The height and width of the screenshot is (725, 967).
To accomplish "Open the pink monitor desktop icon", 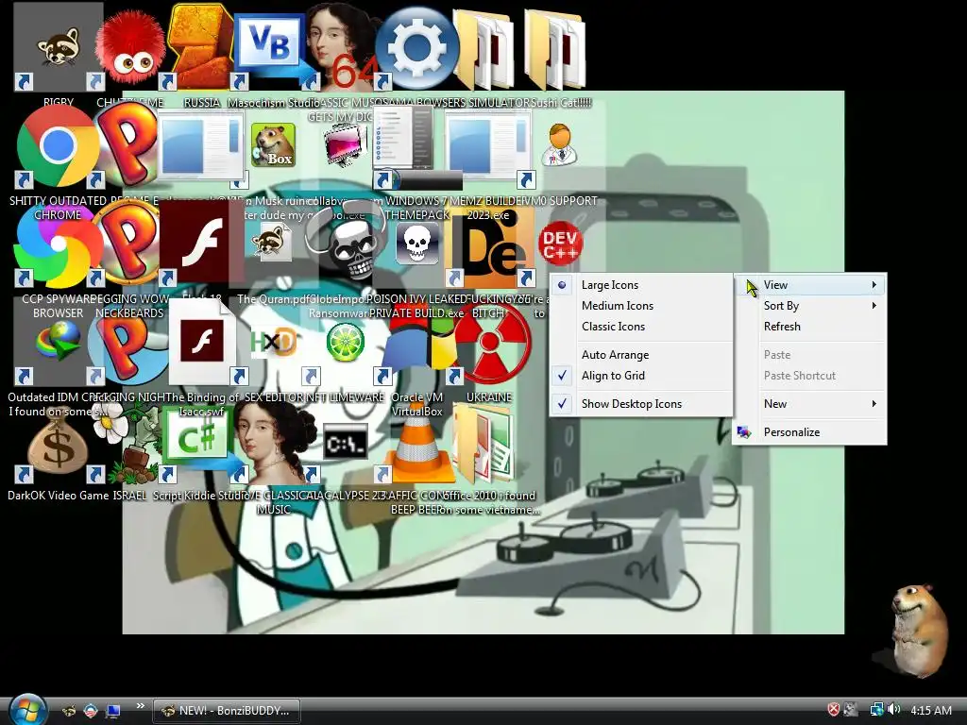I will 345,144.
